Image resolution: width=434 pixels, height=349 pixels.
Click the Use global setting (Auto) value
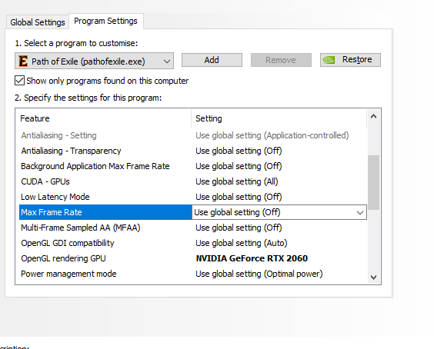click(x=242, y=243)
